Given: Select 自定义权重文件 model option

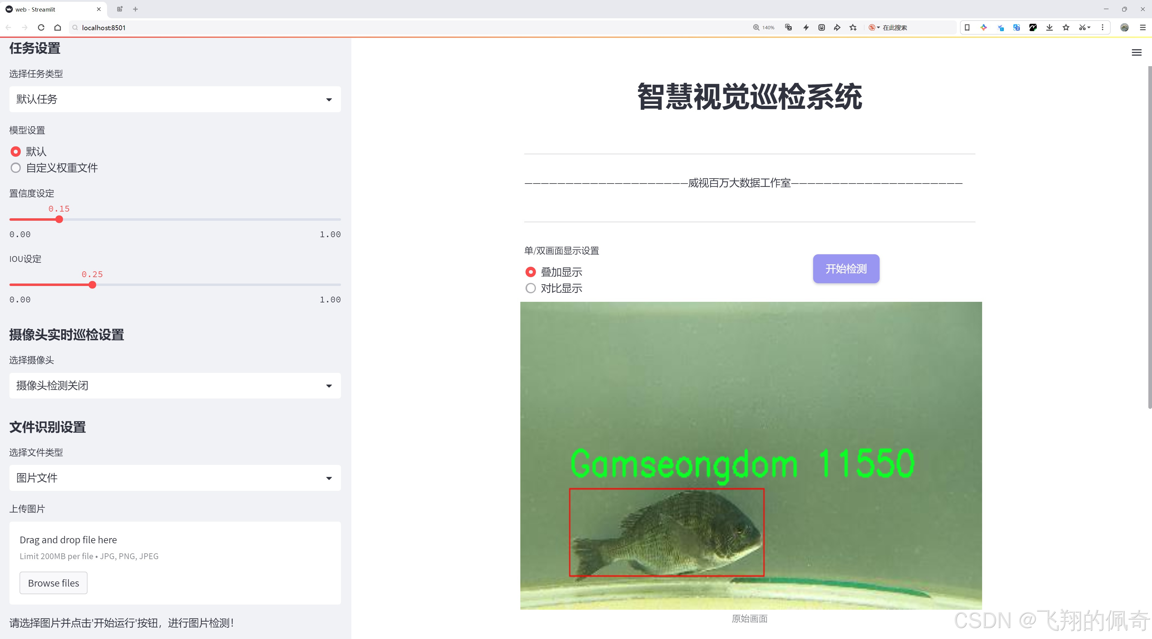Looking at the screenshot, I should tap(16, 168).
